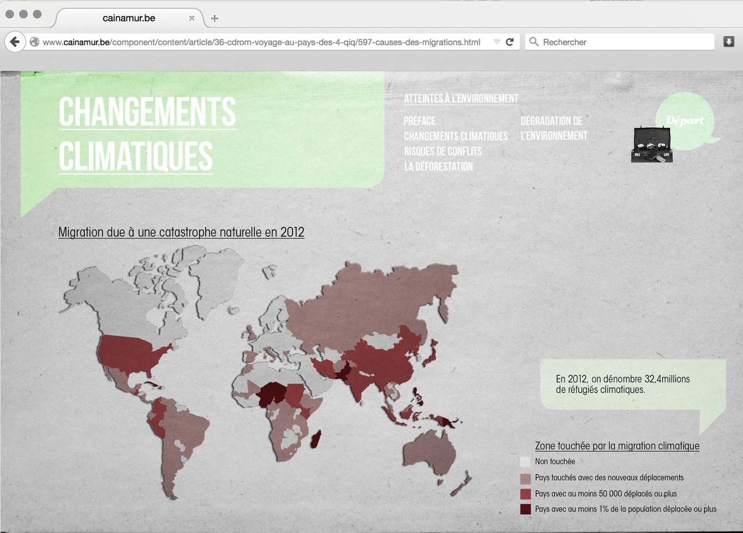Switch to the cainamur.be browser tab
This screenshot has width=743, height=533.
[130, 18]
